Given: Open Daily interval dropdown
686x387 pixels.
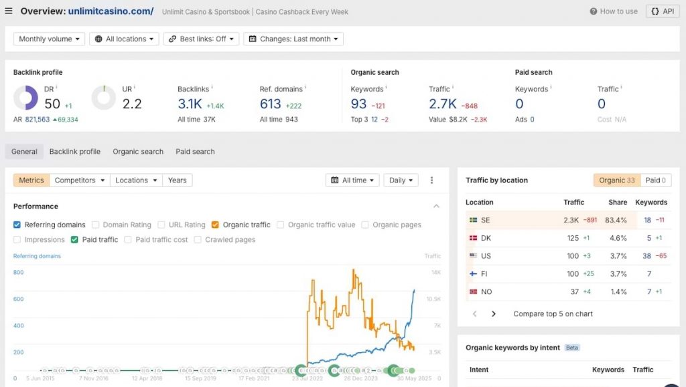Looking at the screenshot, I should [401, 180].
